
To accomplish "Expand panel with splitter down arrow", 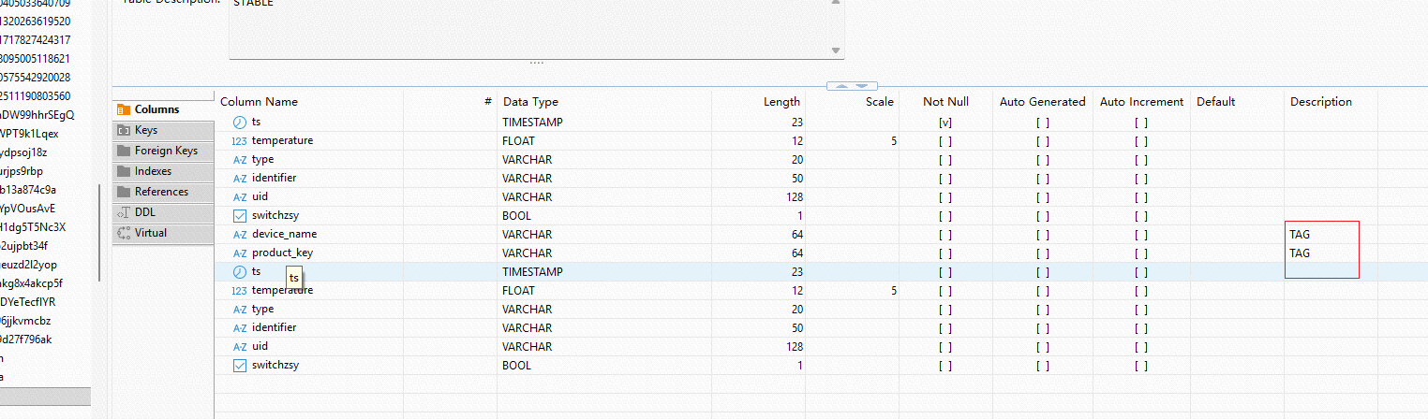I will pos(862,86).
